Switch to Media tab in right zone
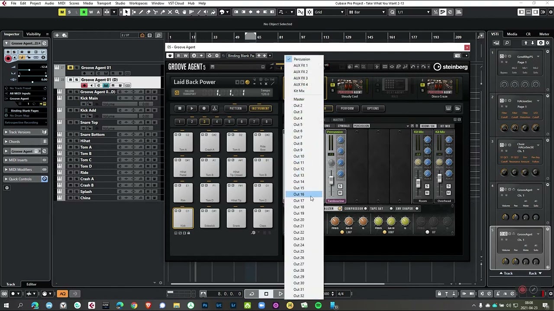The image size is (554, 311). click(x=512, y=34)
